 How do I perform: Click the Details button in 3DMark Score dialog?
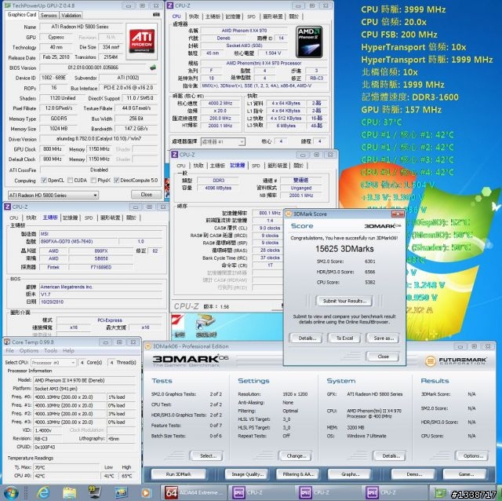(306, 338)
